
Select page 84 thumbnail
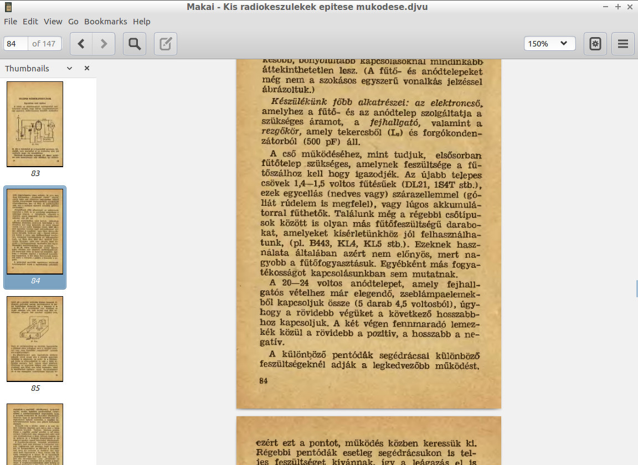click(x=35, y=231)
